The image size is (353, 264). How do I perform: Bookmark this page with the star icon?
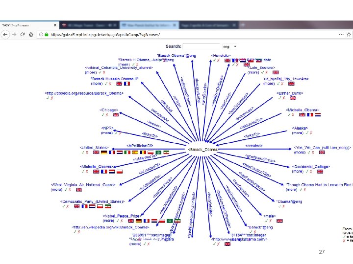(349, 35)
